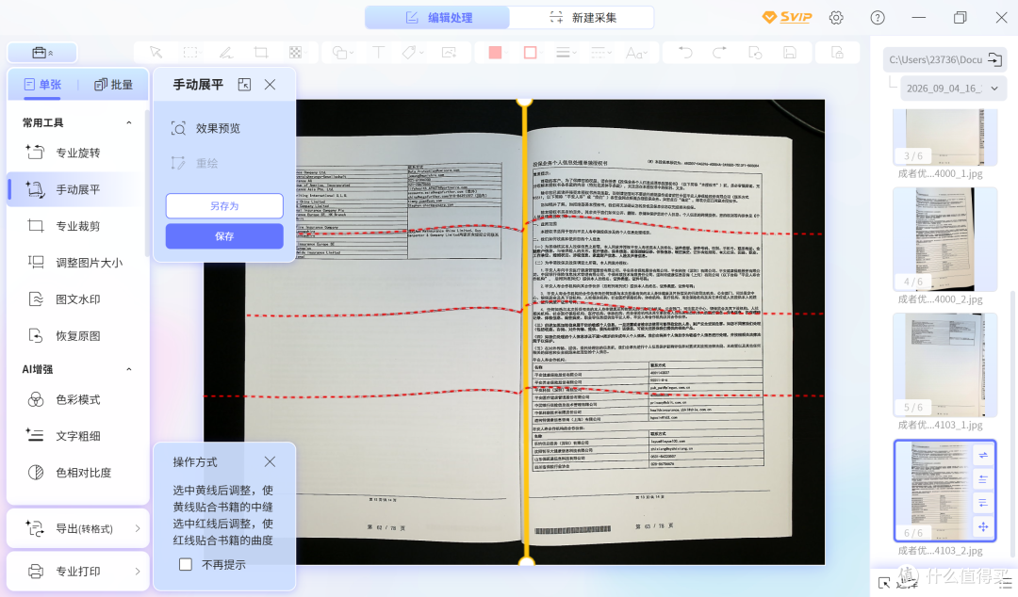Select 专业旋转 tool
The image size is (1018, 597).
pyautogui.click(x=76, y=153)
